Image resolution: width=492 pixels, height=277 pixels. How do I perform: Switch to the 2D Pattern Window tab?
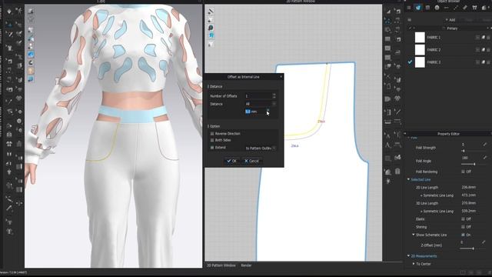click(x=221, y=265)
